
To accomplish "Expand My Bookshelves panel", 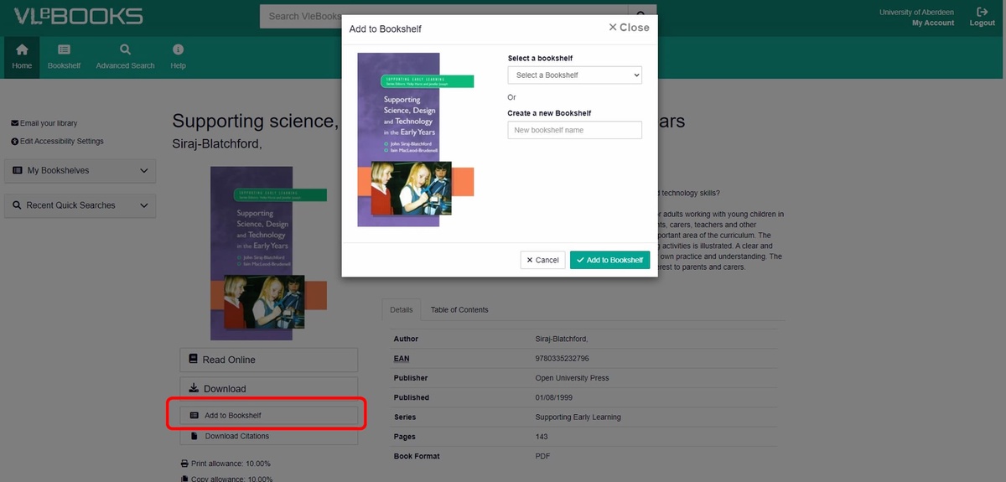I will (x=80, y=170).
